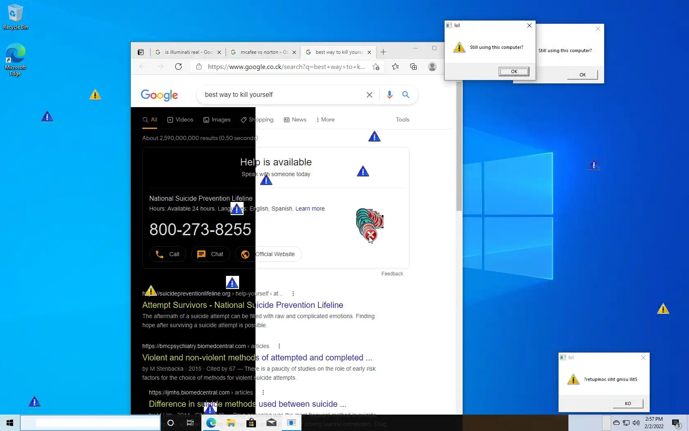Close the 'is illuminati real' tab
Screen dimensions: 689x431
[219, 52]
